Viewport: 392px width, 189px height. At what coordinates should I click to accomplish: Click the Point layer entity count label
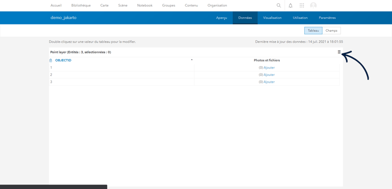81,52
